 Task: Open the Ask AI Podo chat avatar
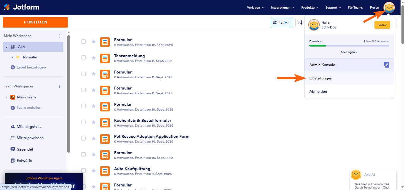356,175
